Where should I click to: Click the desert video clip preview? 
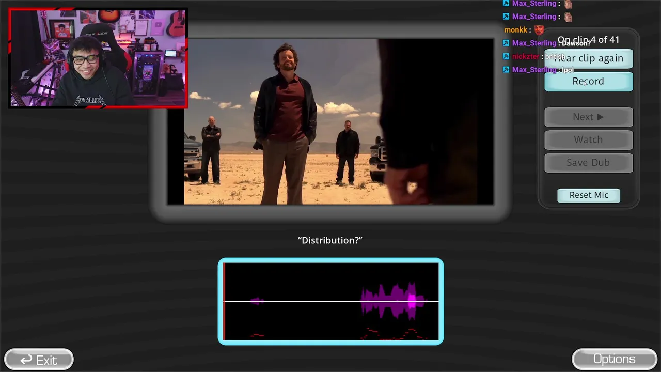[x=330, y=122]
